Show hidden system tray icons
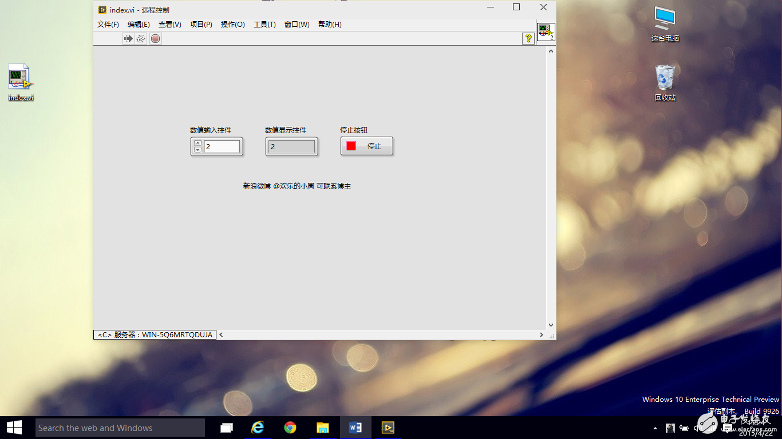Viewport: 782px width, 439px height. [x=655, y=428]
